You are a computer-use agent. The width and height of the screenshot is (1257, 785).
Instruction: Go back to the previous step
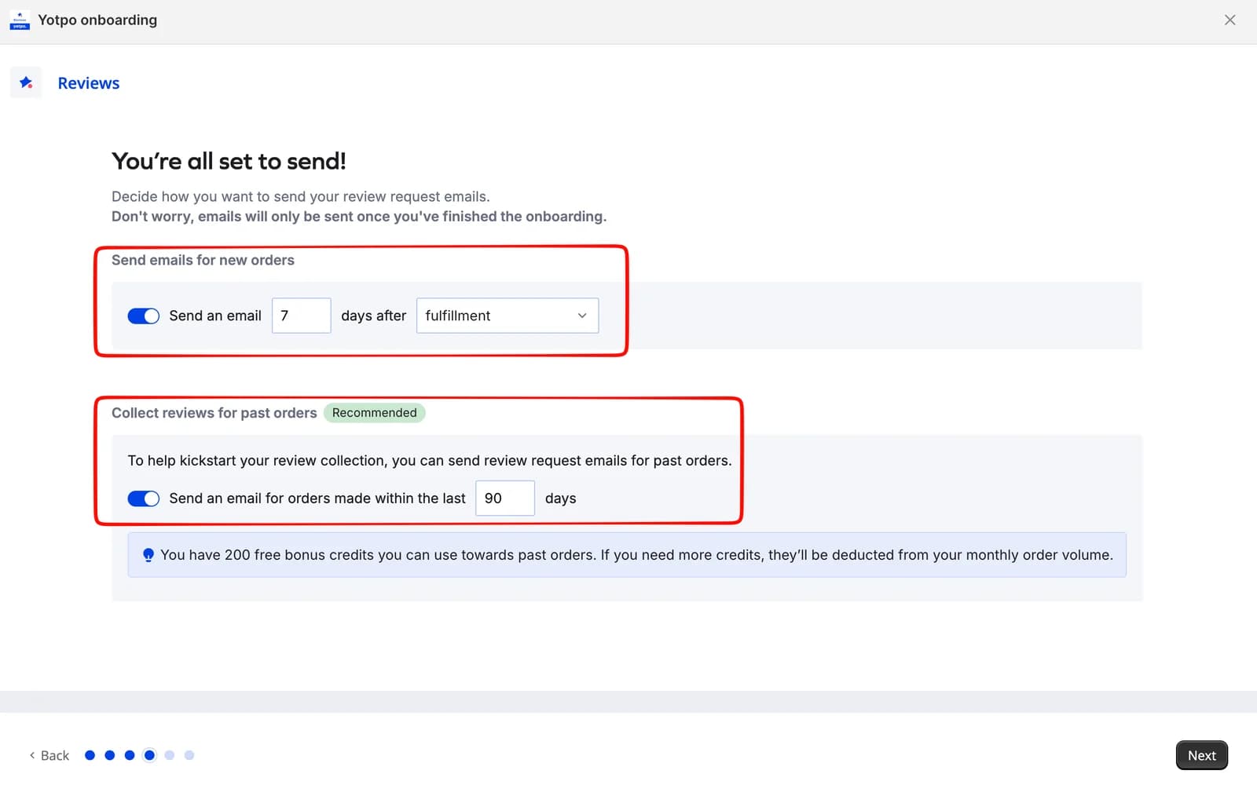[49, 755]
